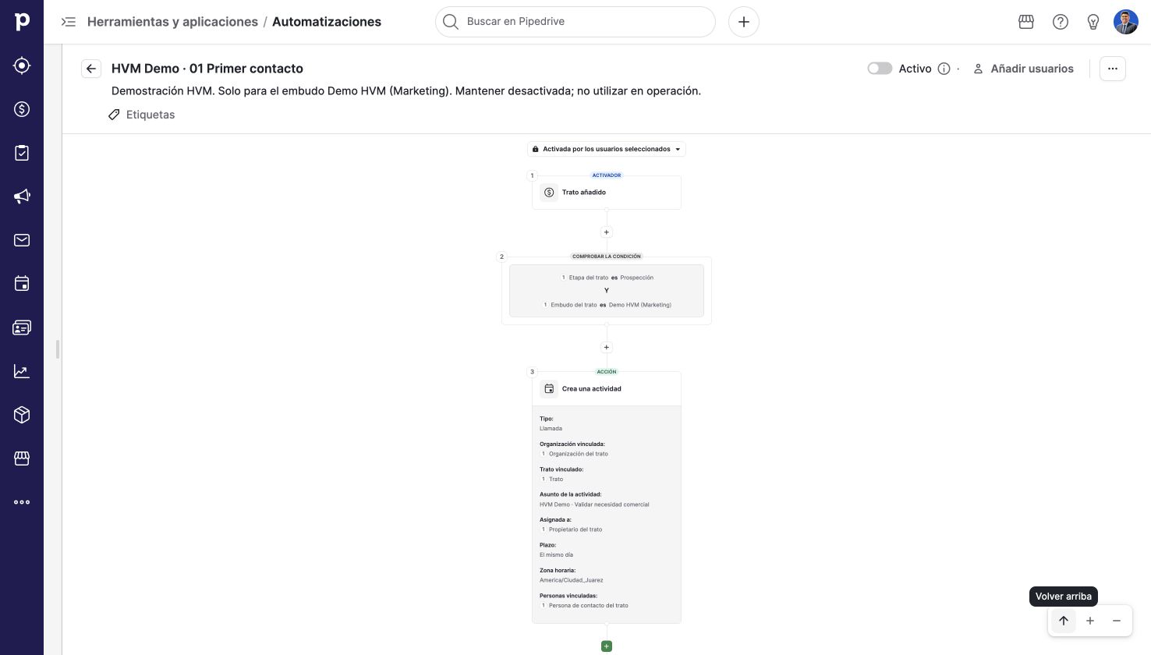Click activity subject Validar necesidad comercial
1151x655 pixels.
tap(594, 505)
